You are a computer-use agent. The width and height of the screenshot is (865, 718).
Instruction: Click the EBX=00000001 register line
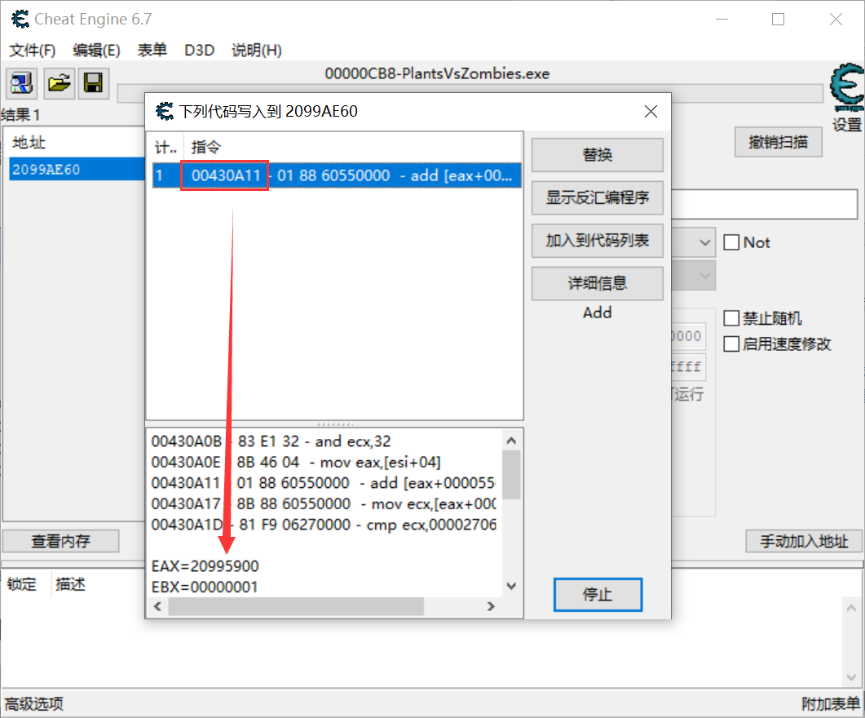(x=205, y=587)
